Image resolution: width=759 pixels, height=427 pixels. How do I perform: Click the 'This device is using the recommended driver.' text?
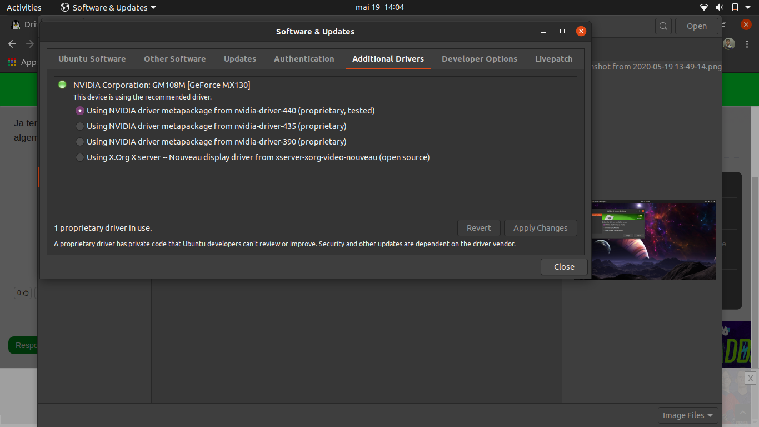tap(143, 97)
